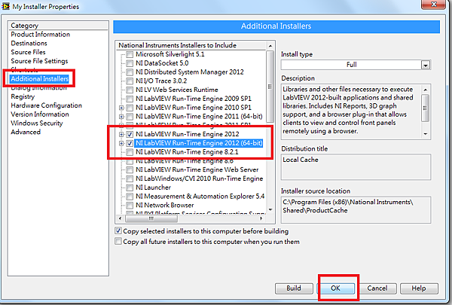Click installer list scroll down arrow

pyautogui.click(x=270, y=209)
